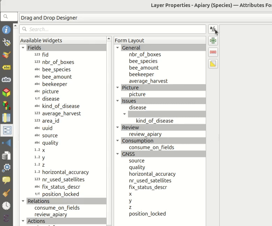Screen dimensions: 272x226
Task: Select average_harvest in the Form Layout
Action: [148, 81]
